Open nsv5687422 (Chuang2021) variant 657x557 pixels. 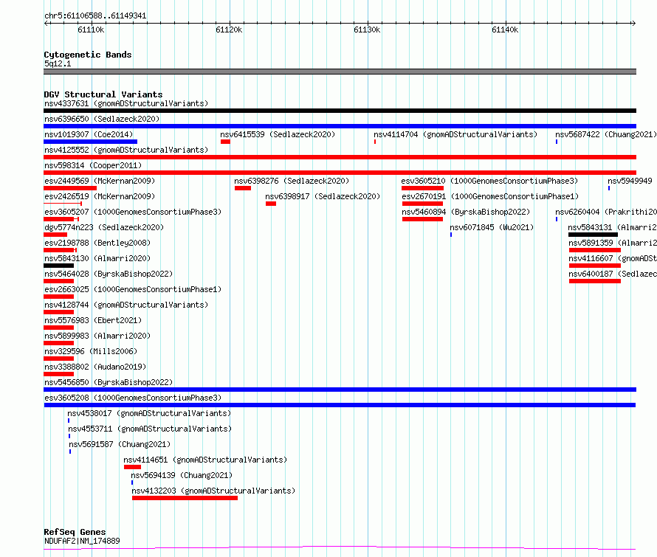click(x=606, y=134)
